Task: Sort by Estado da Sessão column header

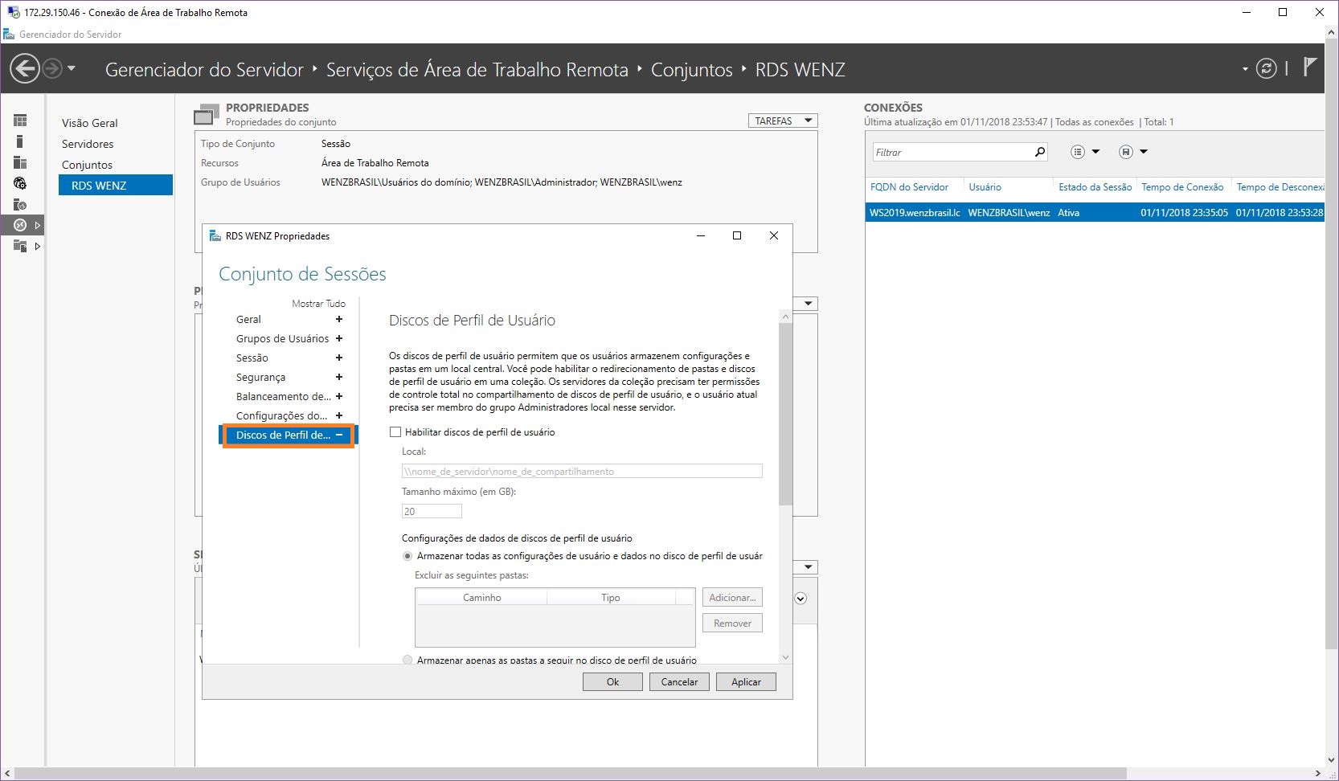Action: tap(1095, 186)
